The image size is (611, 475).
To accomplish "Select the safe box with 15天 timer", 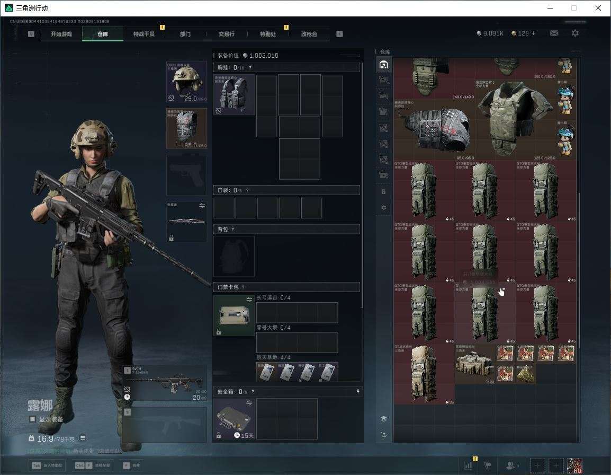I will point(234,419).
